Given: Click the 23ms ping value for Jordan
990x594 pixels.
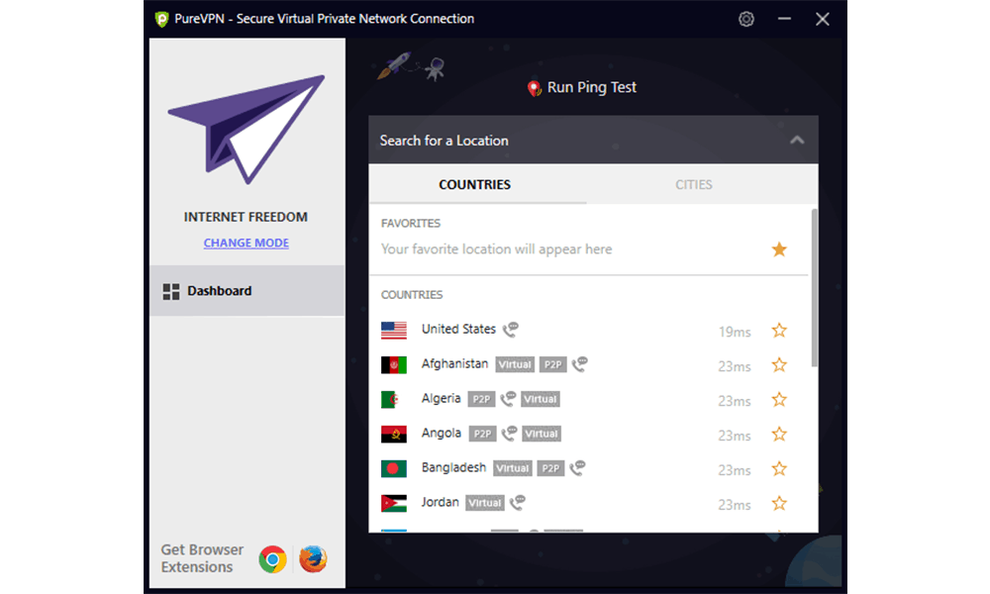Looking at the screenshot, I should tap(735, 506).
